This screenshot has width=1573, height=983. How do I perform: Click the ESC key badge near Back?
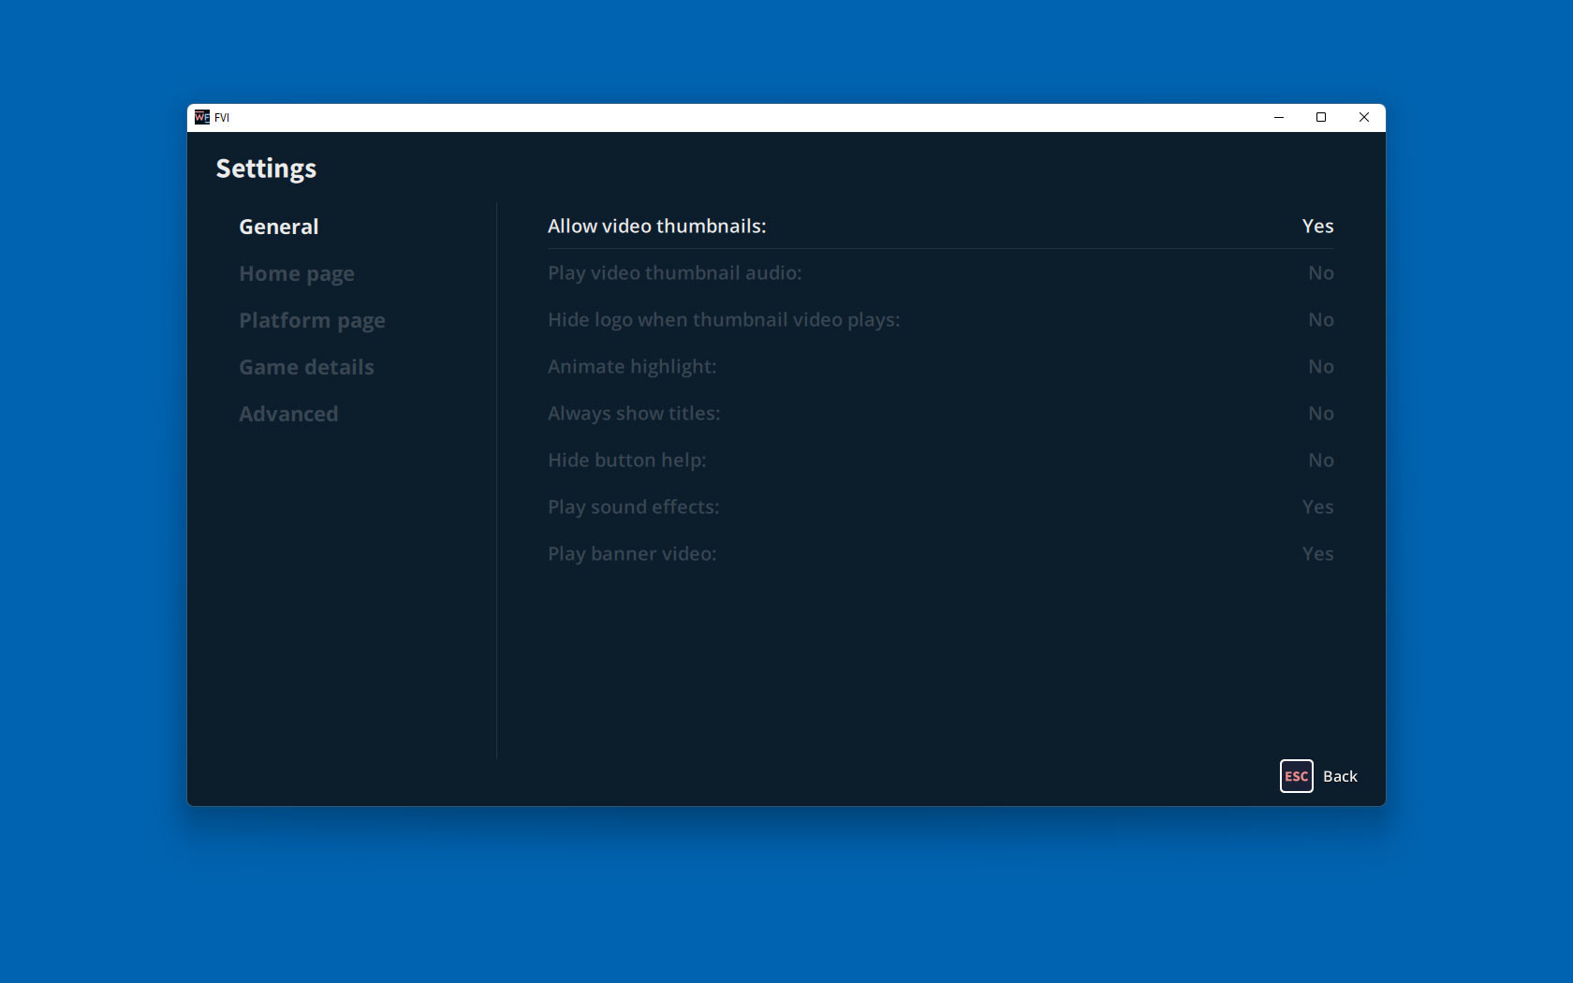pos(1296,776)
